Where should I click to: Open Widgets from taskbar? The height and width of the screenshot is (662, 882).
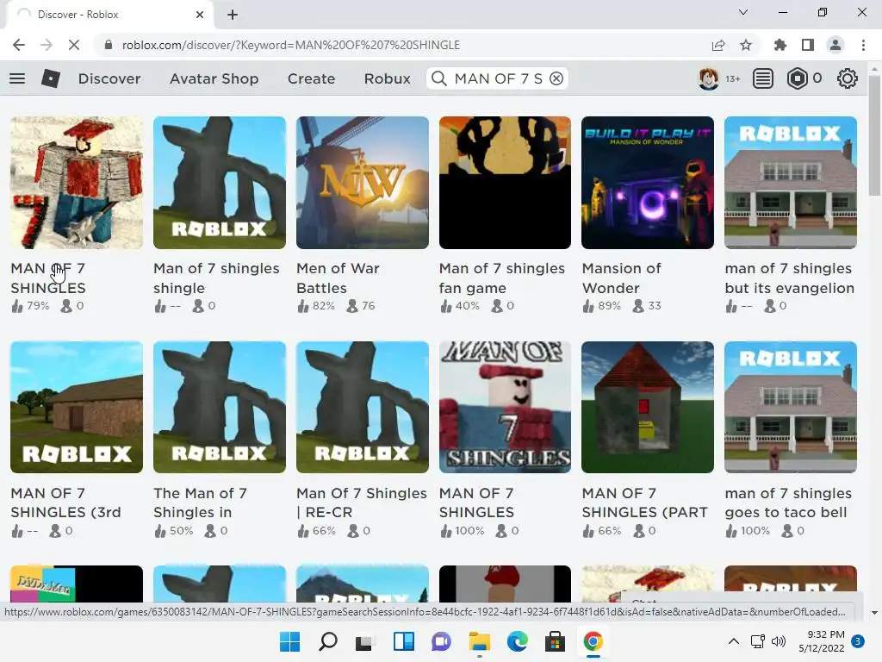(403, 641)
